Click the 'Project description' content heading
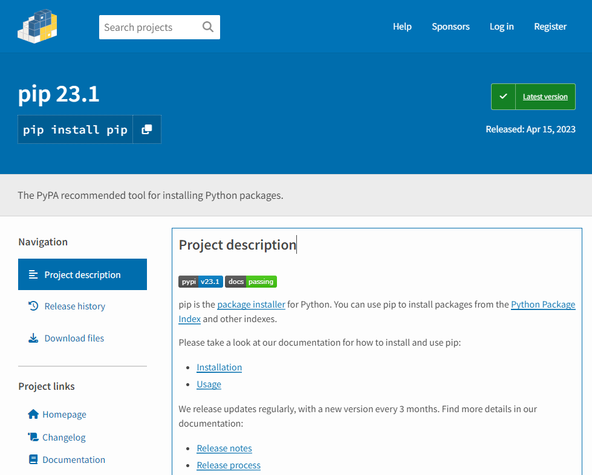 click(x=238, y=245)
